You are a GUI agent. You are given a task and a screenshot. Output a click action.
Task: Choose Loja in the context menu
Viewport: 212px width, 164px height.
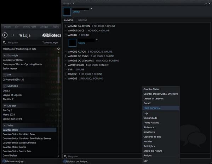point(161,113)
